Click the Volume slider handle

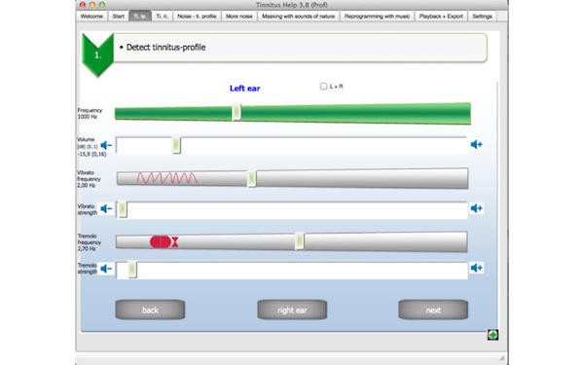[x=176, y=145]
